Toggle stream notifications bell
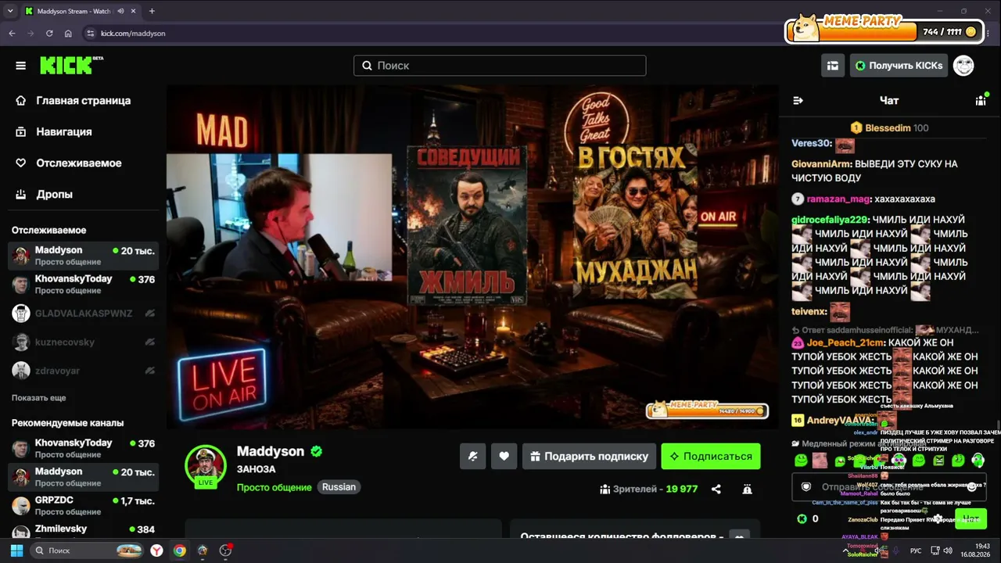The image size is (1001, 563). click(x=473, y=457)
